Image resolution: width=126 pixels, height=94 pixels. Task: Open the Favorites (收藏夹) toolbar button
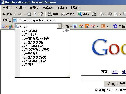pyautogui.click(x=68, y=14)
